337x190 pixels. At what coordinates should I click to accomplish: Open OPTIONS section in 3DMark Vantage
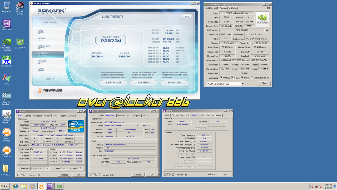[42, 39]
